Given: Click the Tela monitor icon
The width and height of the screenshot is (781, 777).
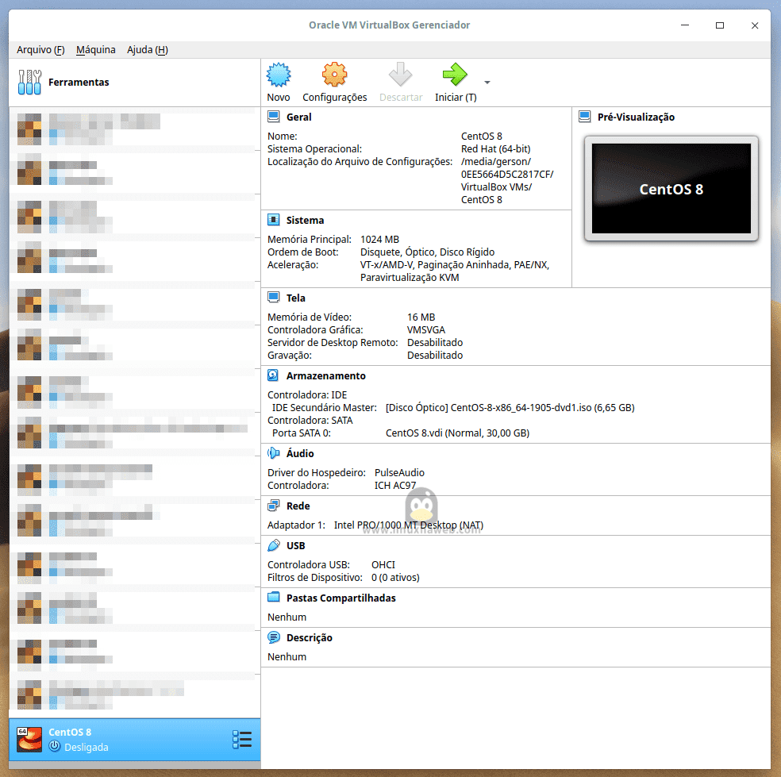Looking at the screenshot, I should pos(274,298).
